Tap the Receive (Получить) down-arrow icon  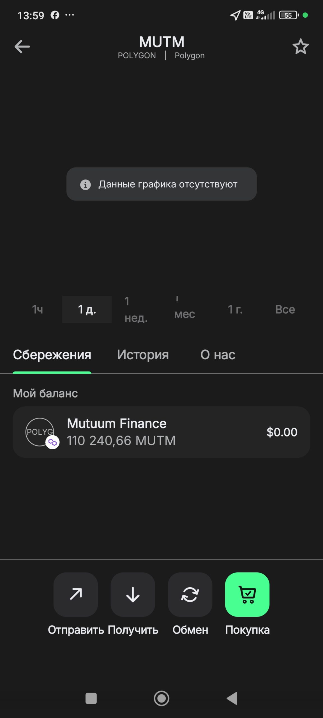[x=133, y=594]
